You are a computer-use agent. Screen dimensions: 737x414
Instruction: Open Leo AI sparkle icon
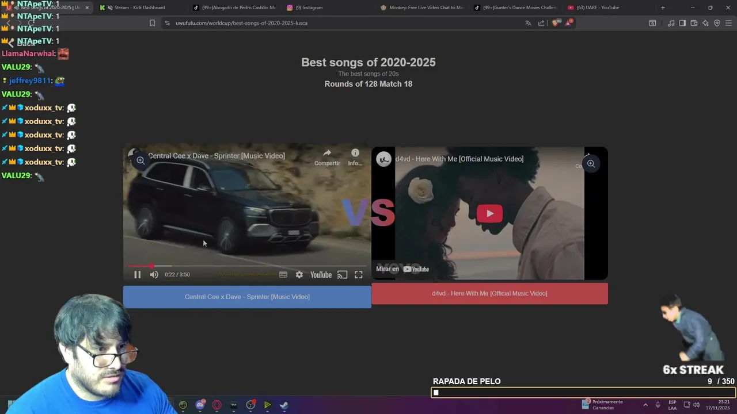[705, 23]
